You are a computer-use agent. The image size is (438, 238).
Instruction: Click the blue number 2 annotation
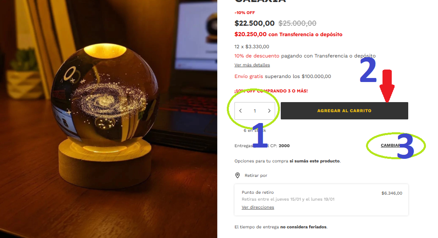coord(368,70)
